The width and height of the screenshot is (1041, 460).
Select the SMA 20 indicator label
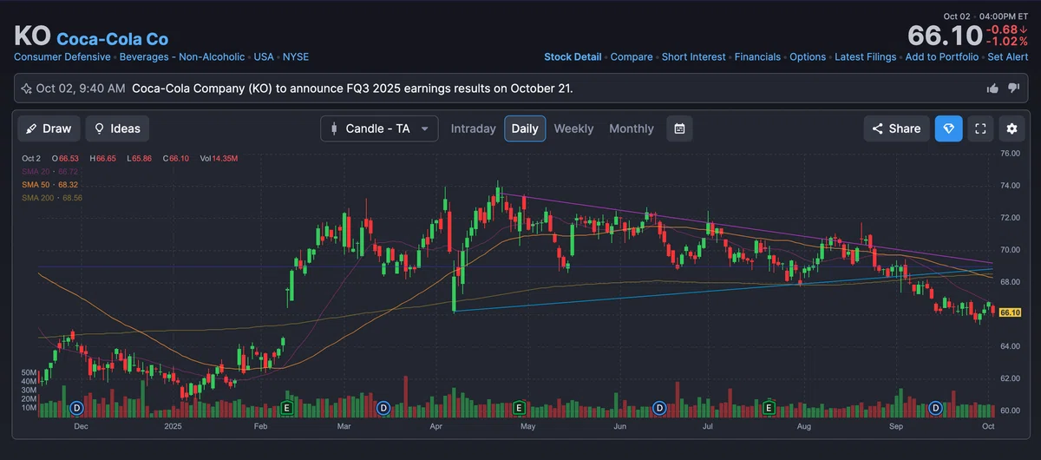[50, 172]
